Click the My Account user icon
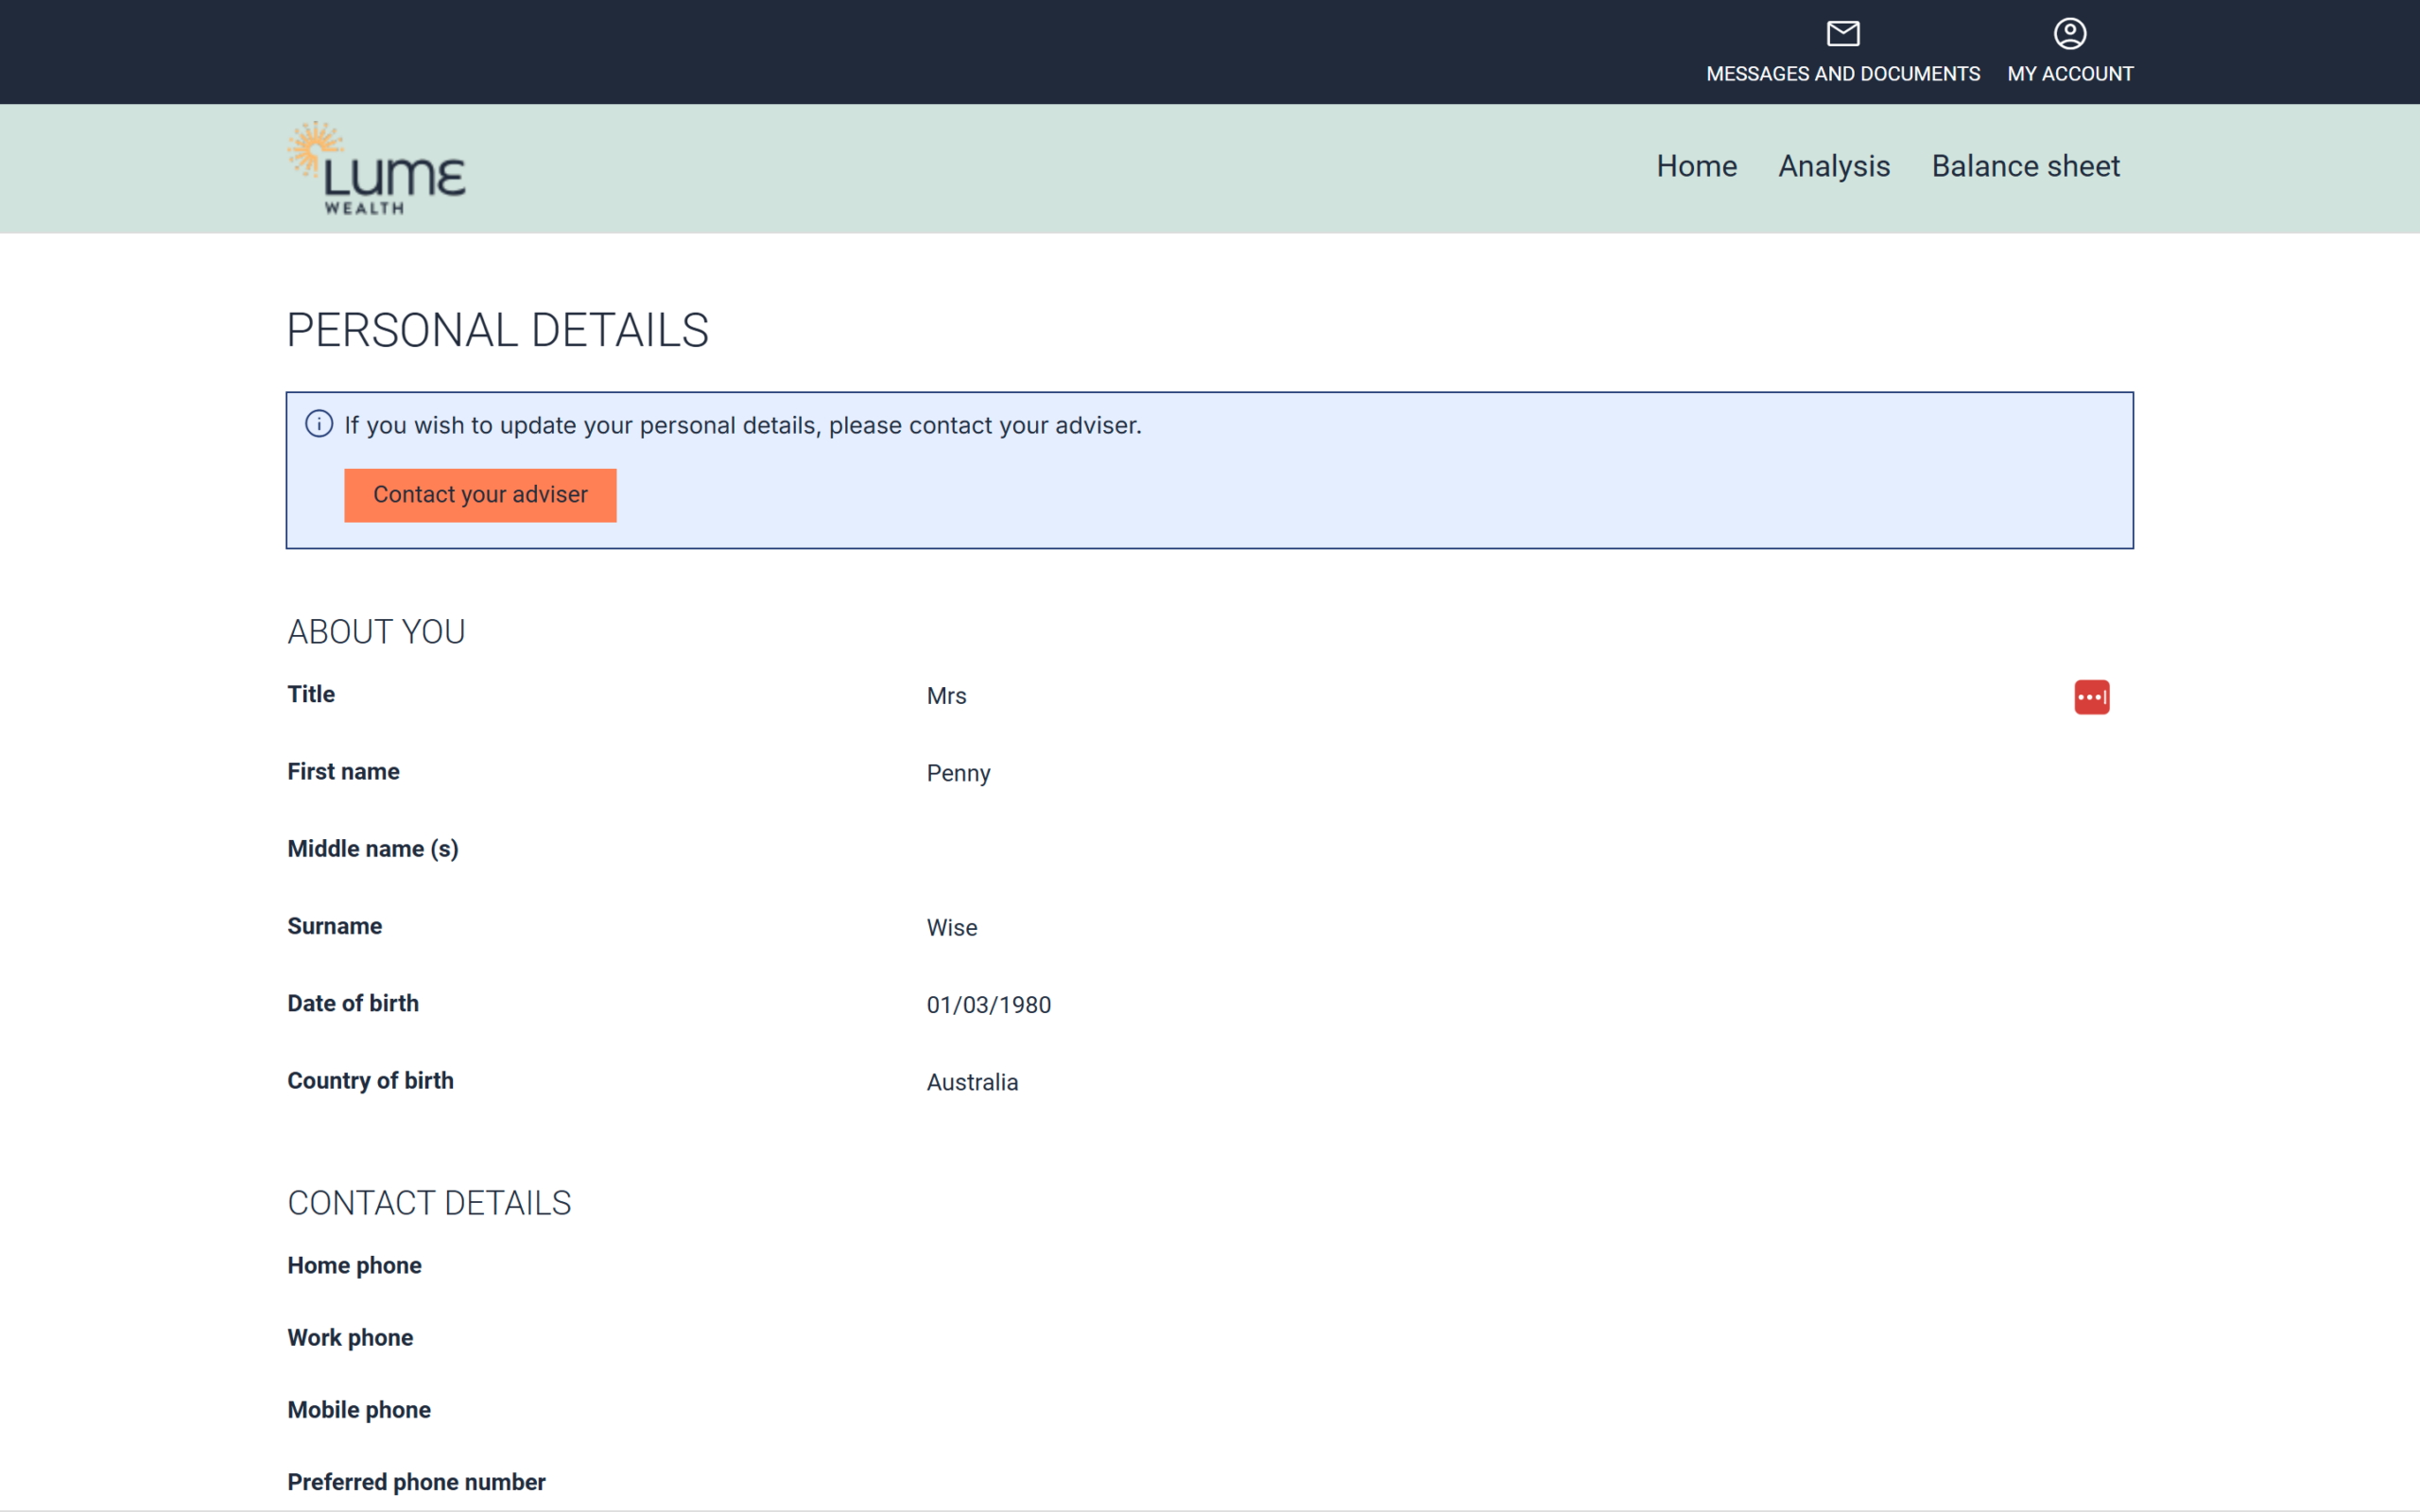This screenshot has height=1512, width=2420. tap(2069, 34)
